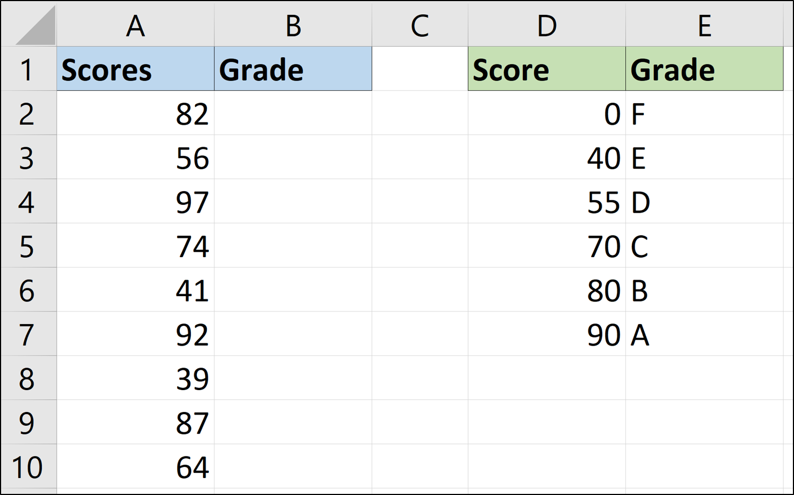The height and width of the screenshot is (495, 794).
Task: Click the green Score header cell
Action: [x=547, y=69]
